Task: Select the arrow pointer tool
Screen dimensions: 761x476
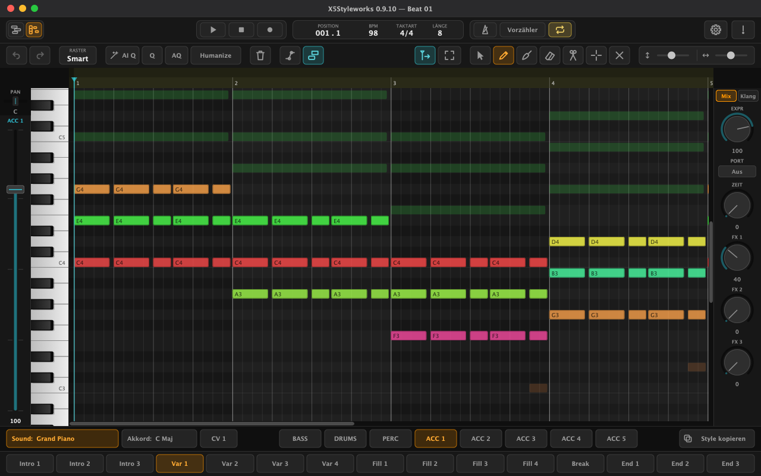Action: pyautogui.click(x=480, y=55)
